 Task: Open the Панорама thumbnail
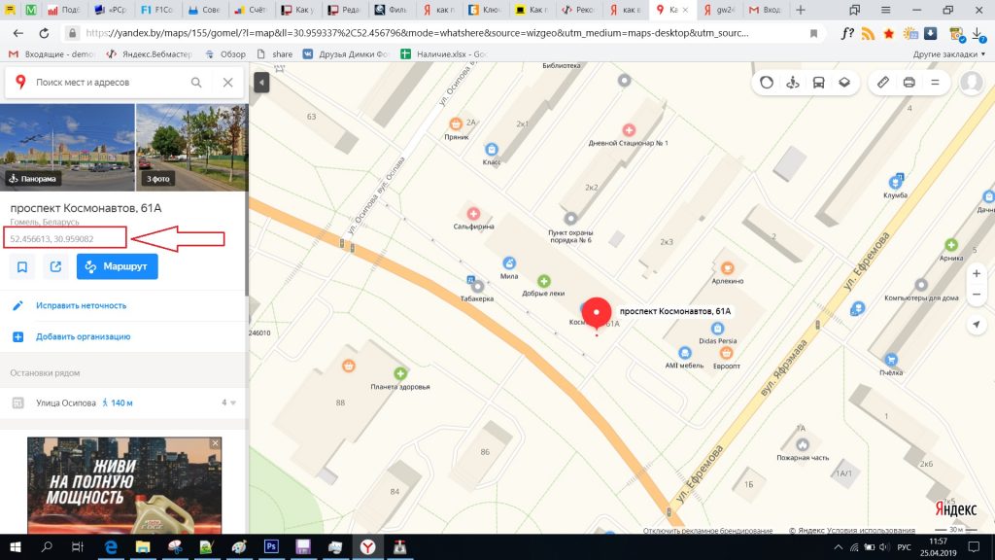click(x=67, y=148)
